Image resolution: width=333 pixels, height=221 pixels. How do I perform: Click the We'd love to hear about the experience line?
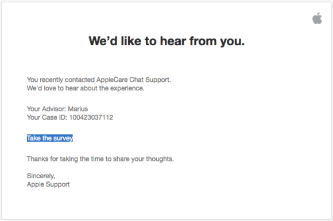pyautogui.click(x=86, y=88)
